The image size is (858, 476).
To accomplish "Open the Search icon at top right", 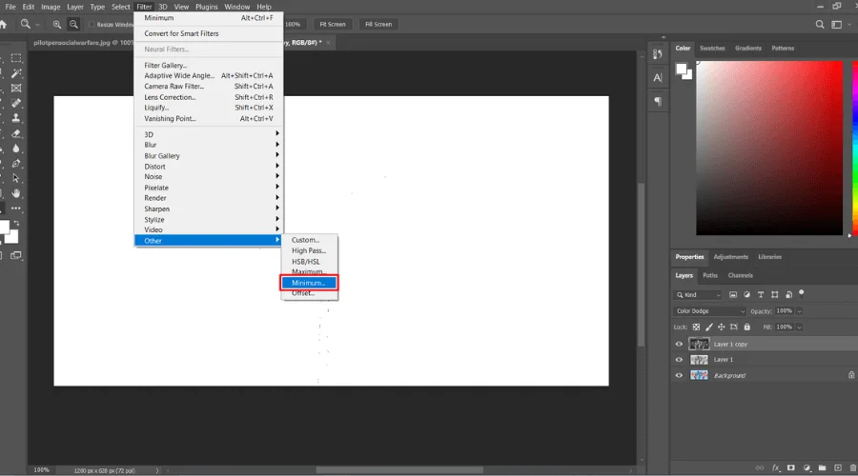I will coord(820,24).
